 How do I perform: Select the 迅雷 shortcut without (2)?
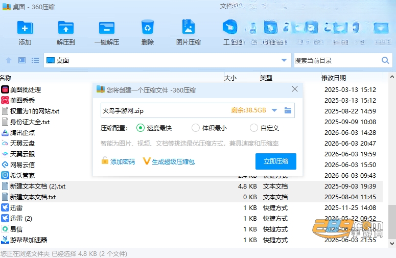click(12, 208)
